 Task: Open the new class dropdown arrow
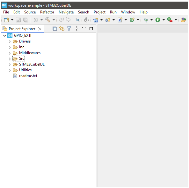click(138, 20)
